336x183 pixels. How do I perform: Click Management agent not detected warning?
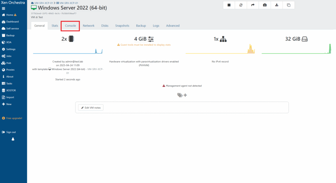tap(182, 86)
